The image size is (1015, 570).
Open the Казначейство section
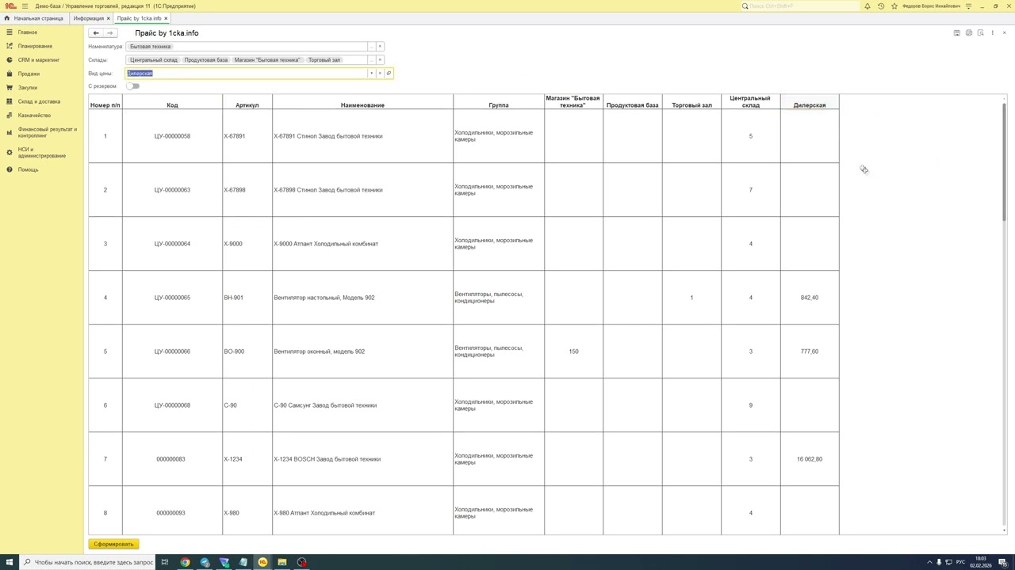(34, 116)
